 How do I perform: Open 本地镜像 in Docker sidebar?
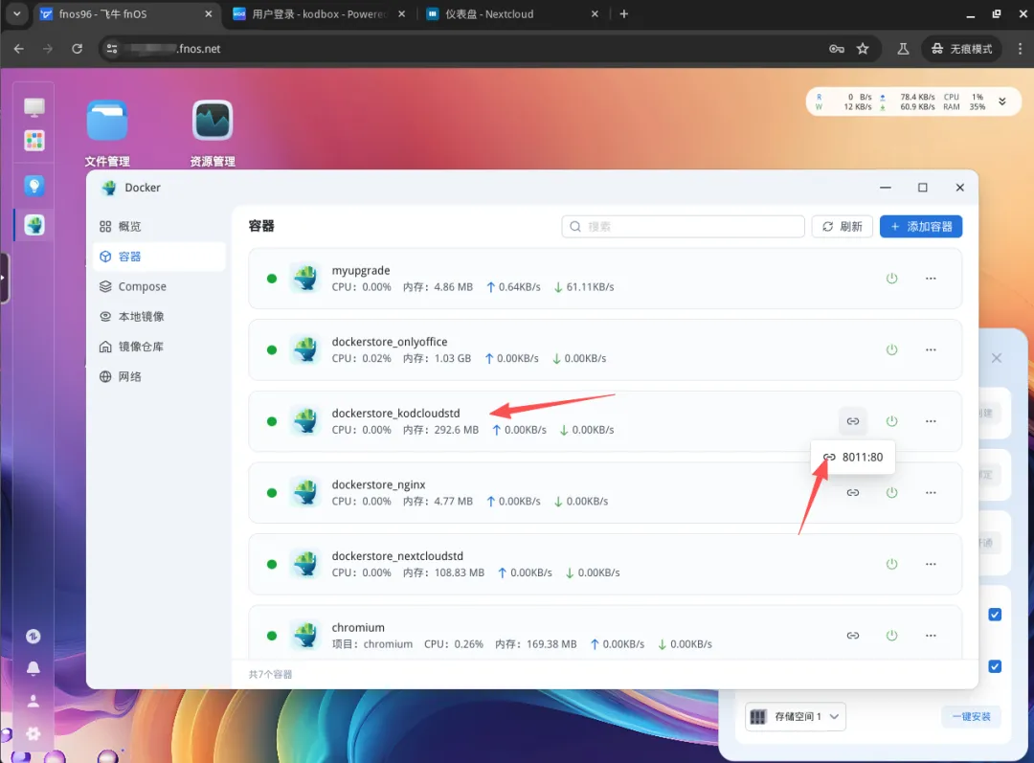[x=158, y=317]
